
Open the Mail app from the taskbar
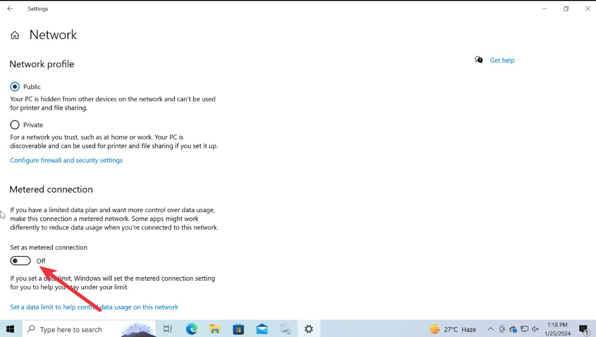(x=262, y=329)
